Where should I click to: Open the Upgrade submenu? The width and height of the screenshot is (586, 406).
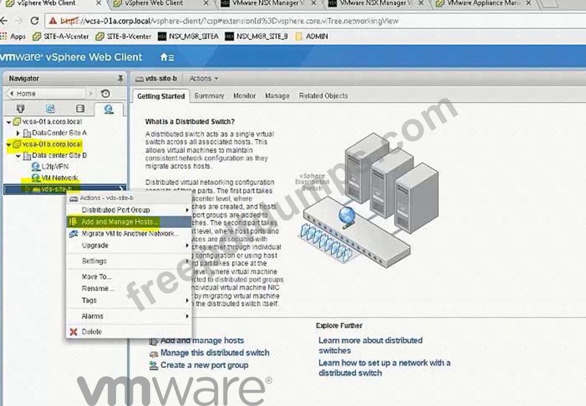click(129, 245)
